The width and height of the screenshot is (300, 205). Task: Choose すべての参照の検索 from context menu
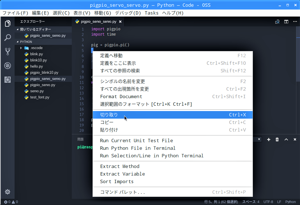[x=173, y=71]
